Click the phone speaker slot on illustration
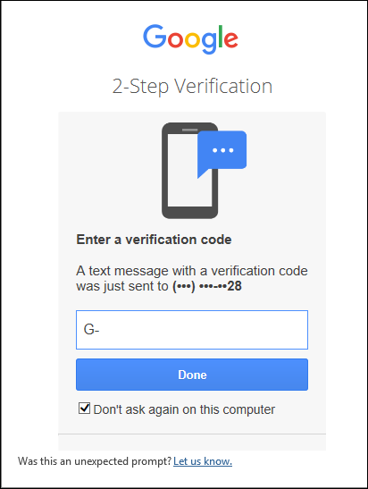Viewport: 368px width, 489px height. coord(189,130)
